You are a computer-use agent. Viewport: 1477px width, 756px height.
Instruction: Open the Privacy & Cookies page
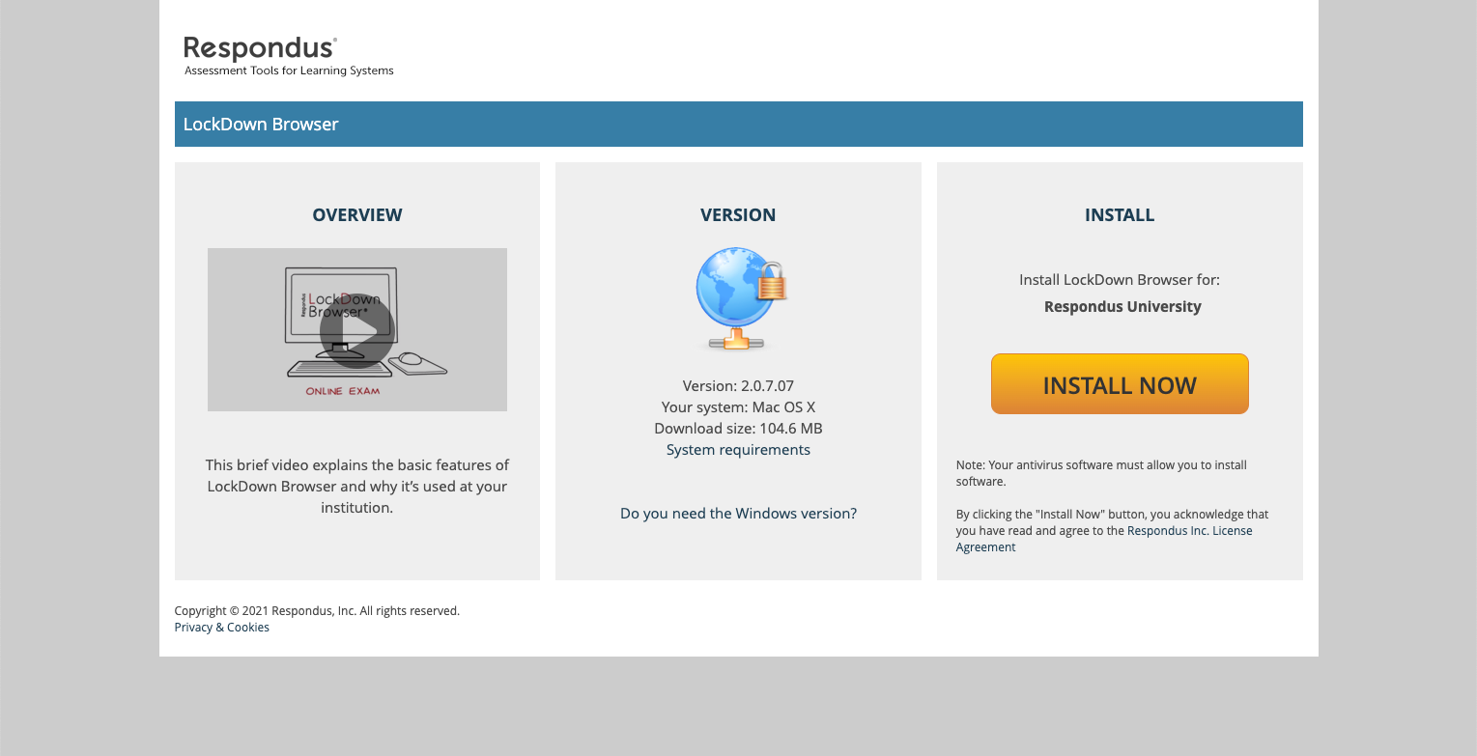point(221,627)
